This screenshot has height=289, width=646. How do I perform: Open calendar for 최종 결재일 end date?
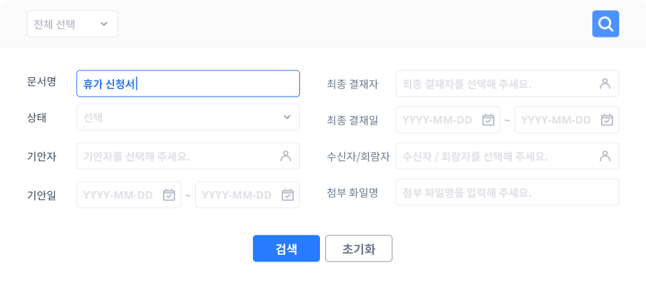coord(606,120)
